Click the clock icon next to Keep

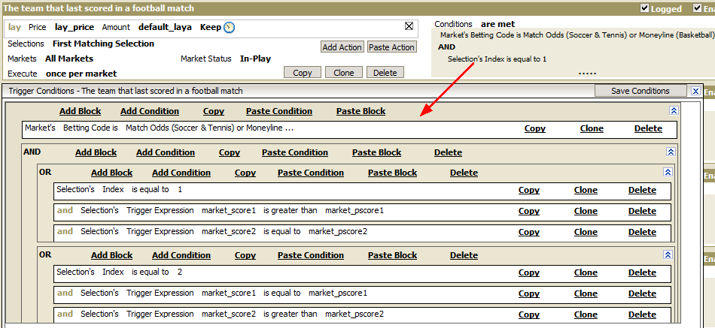point(230,27)
